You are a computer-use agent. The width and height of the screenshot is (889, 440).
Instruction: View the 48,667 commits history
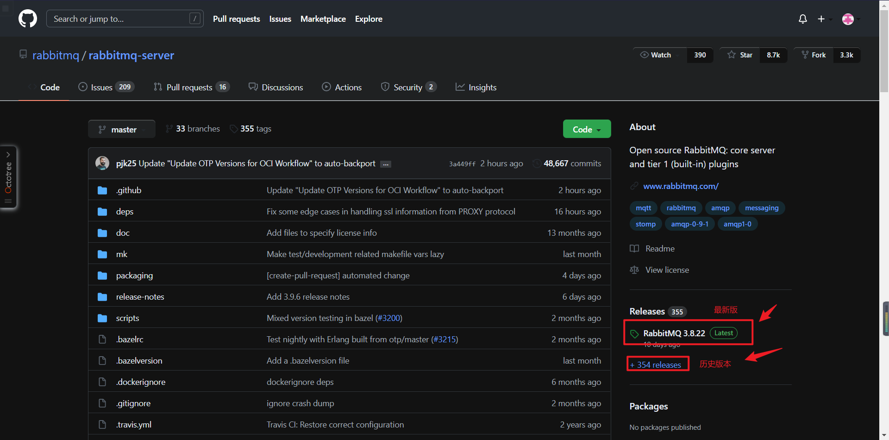pos(567,163)
